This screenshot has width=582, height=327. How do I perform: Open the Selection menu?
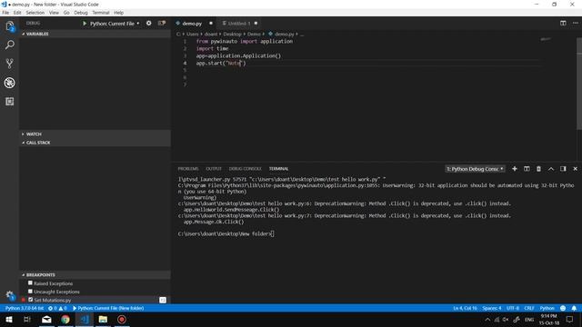(35, 13)
